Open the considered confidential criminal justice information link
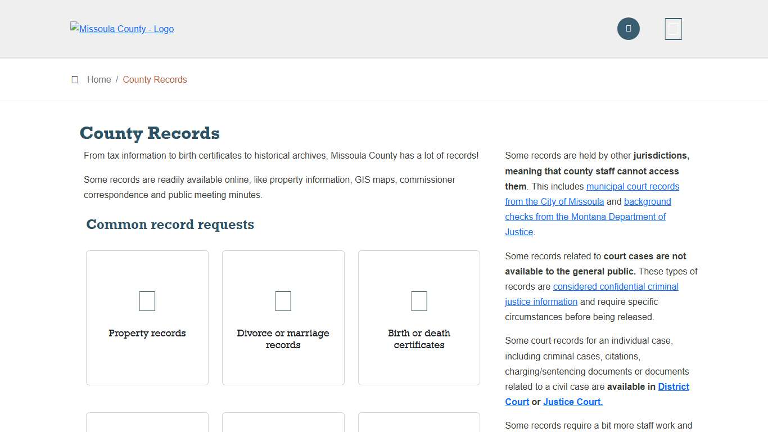 pyautogui.click(x=615, y=286)
